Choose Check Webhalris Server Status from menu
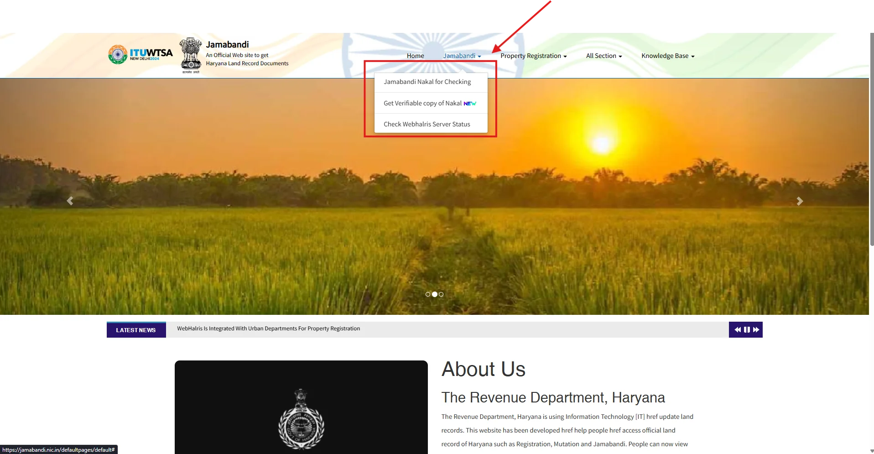 427,124
